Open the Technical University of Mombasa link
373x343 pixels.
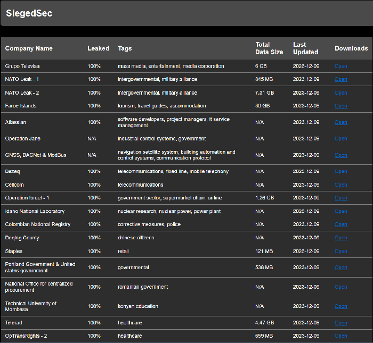tap(340, 306)
